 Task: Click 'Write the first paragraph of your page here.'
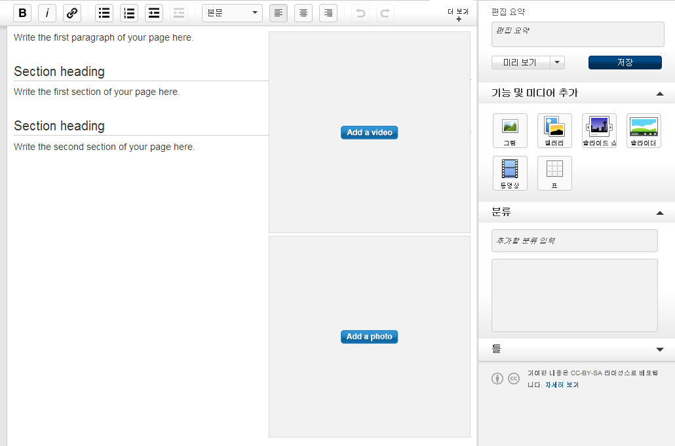[x=104, y=37]
